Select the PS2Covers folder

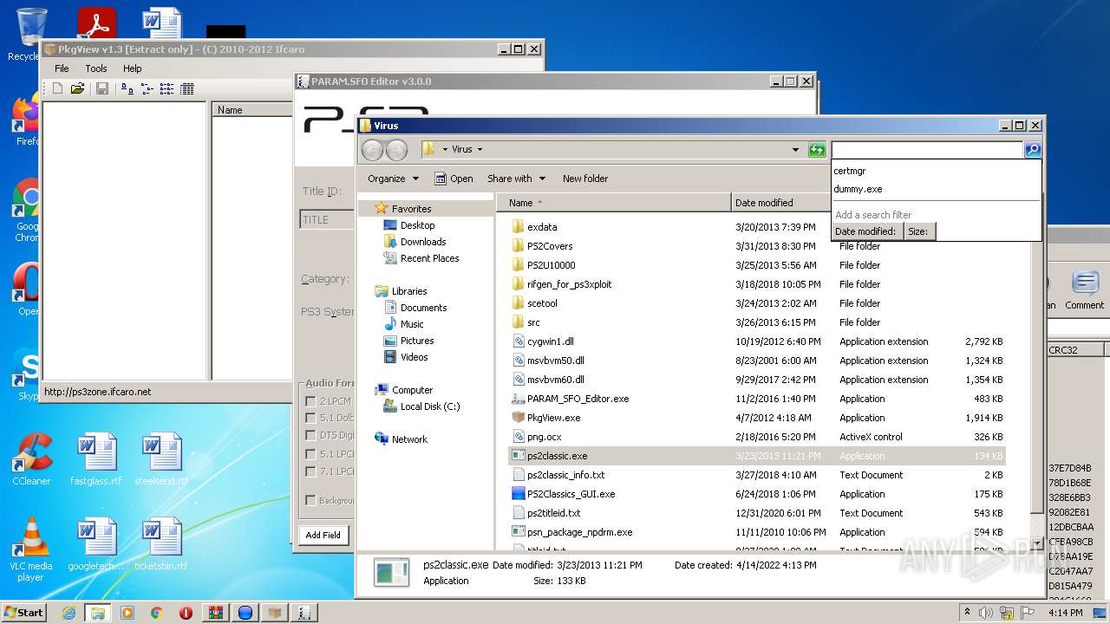coord(550,246)
